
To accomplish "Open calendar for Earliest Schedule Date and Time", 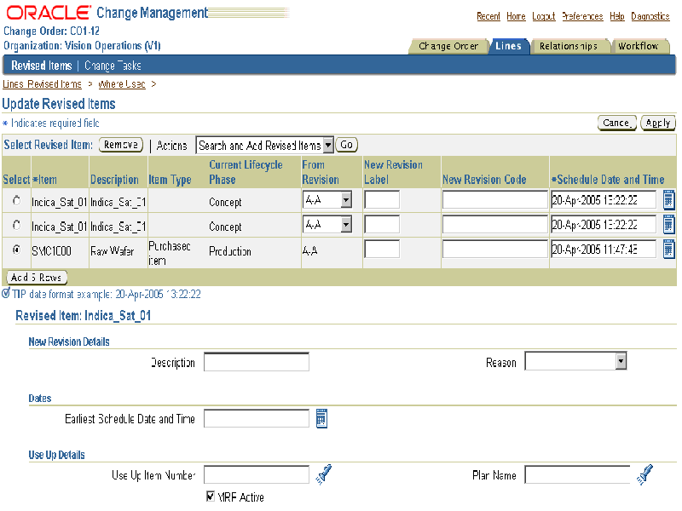I will (321, 418).
